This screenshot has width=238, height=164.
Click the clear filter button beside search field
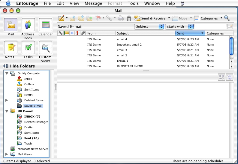[x=230, y=26]
